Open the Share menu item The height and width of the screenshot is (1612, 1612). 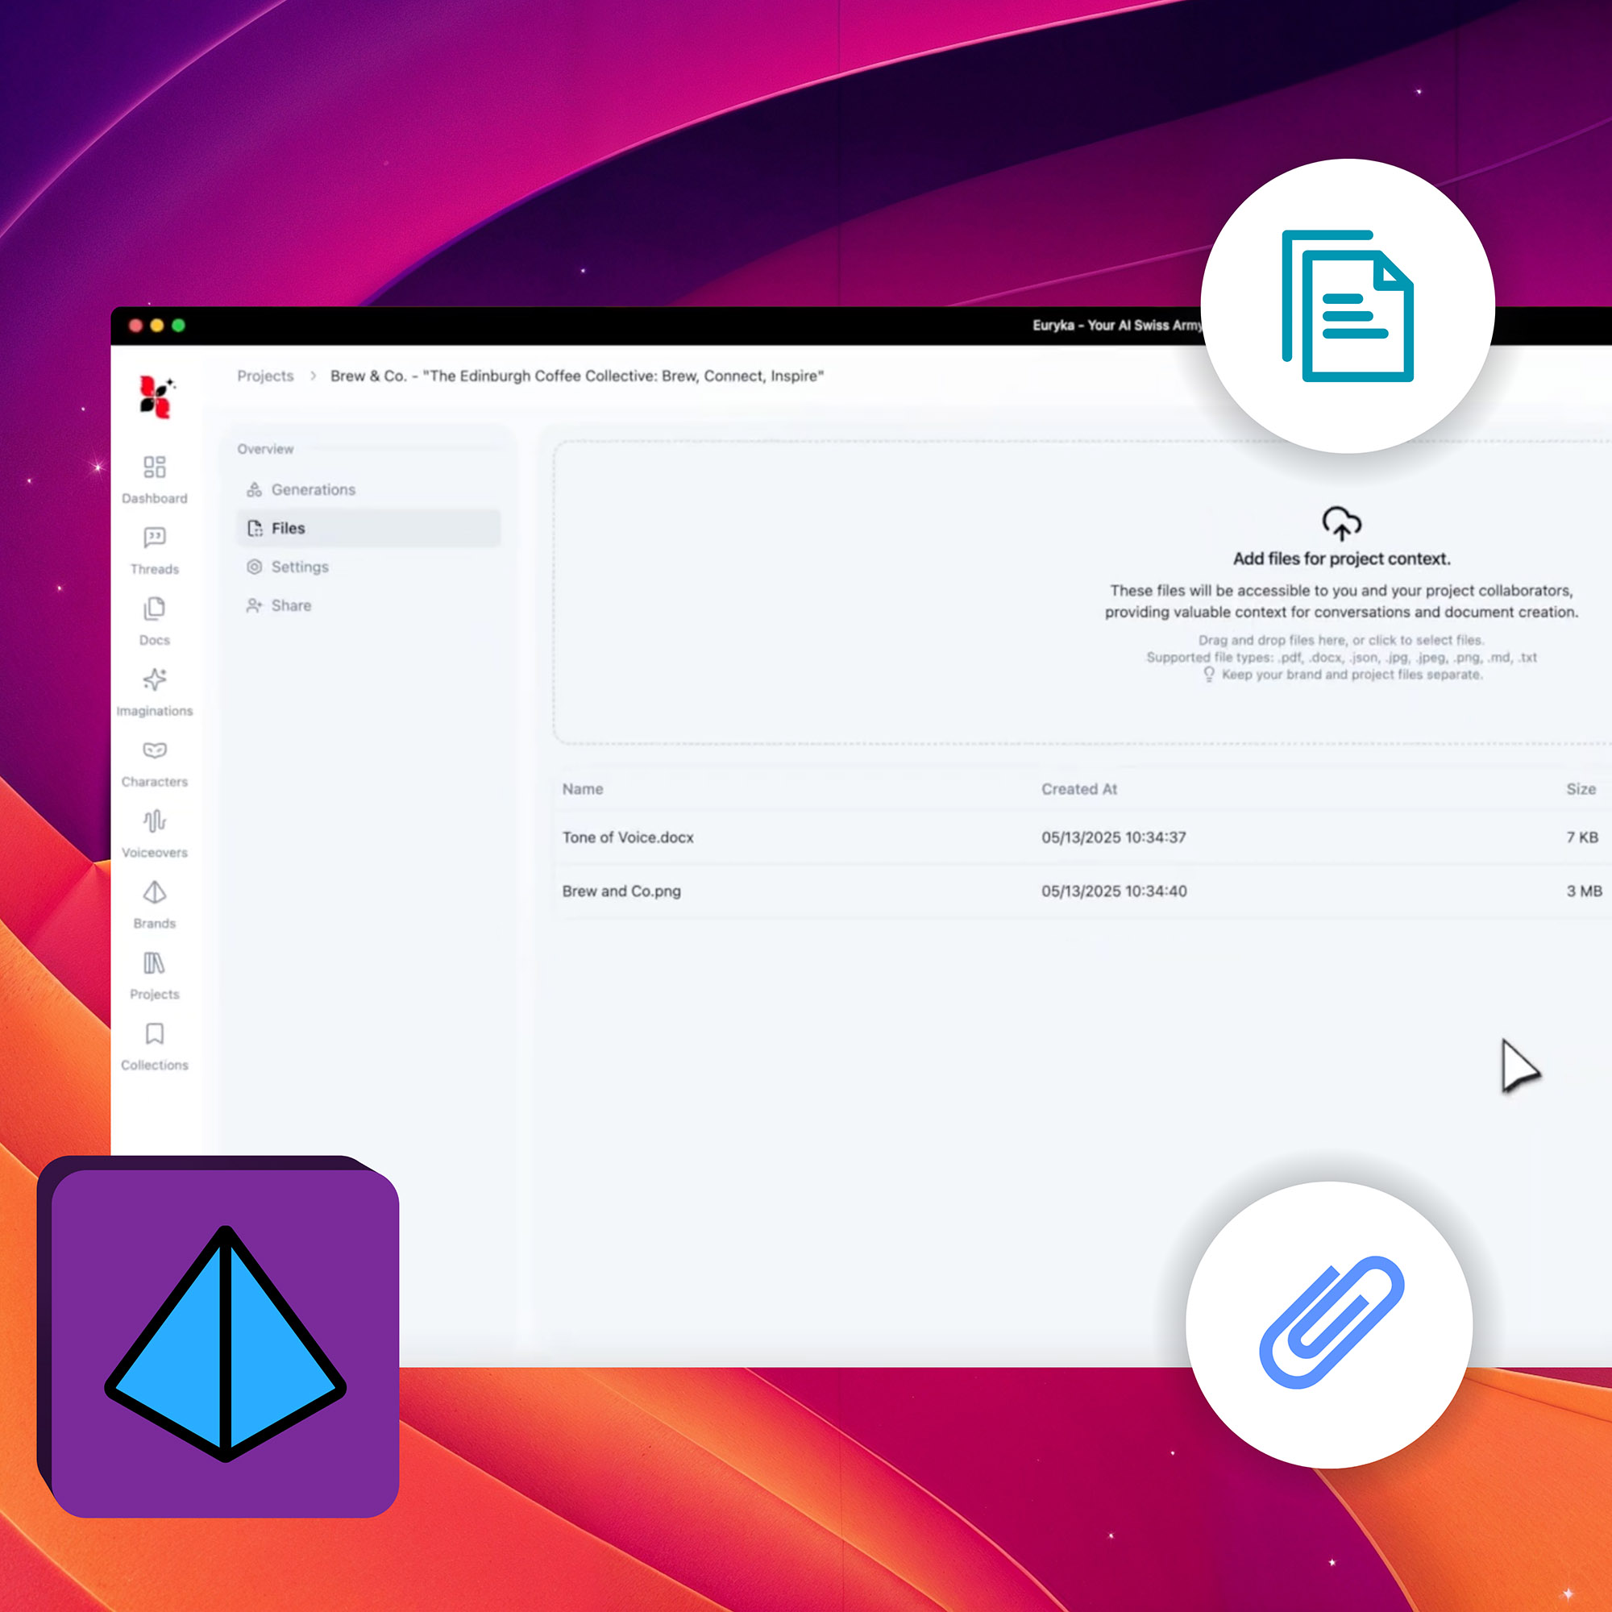coord(290,606)
